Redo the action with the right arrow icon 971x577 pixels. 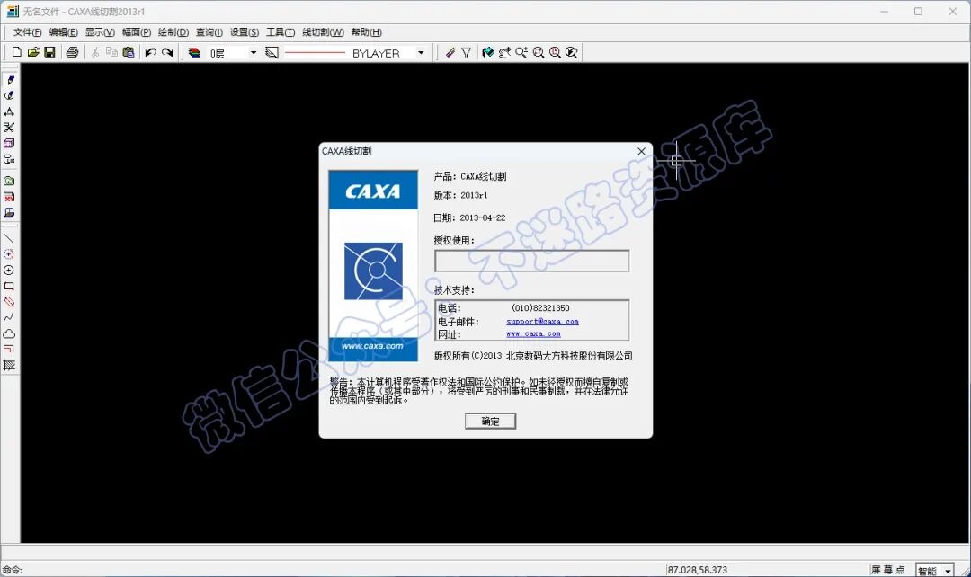tap(167, 53)
